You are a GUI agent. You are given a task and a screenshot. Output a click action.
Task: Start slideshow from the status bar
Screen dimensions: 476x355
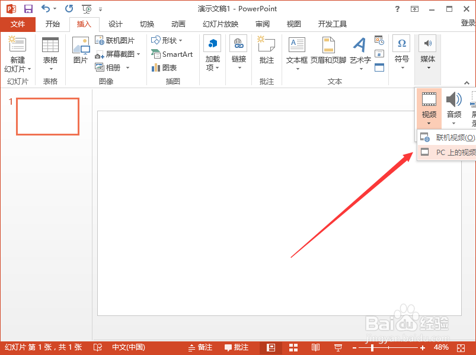click(338, 347)
